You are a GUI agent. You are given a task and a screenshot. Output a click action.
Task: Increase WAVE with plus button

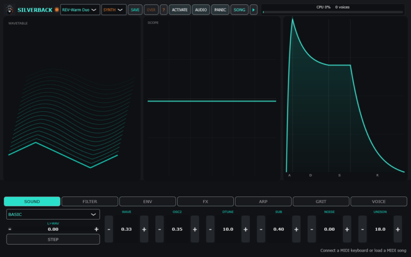click(144, 229)
